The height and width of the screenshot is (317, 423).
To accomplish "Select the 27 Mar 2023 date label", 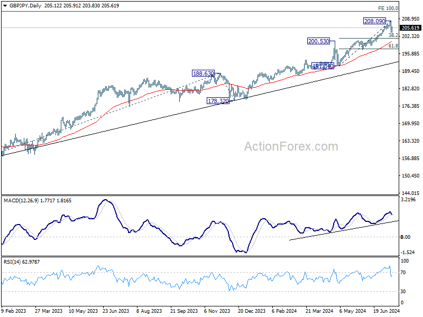I will [x=49, y=311].
